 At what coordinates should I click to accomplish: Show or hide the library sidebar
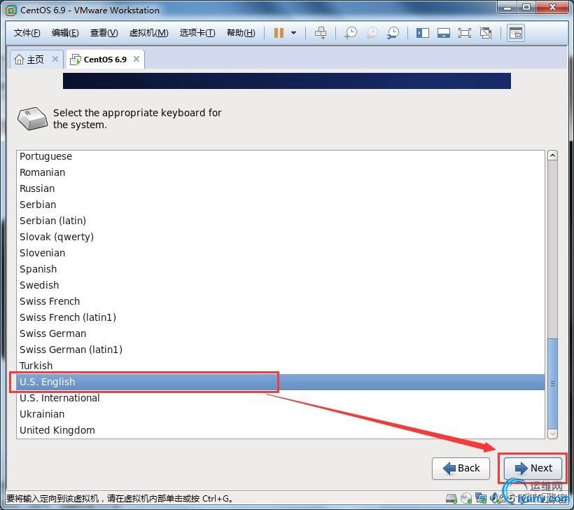[x=422, y=33]
